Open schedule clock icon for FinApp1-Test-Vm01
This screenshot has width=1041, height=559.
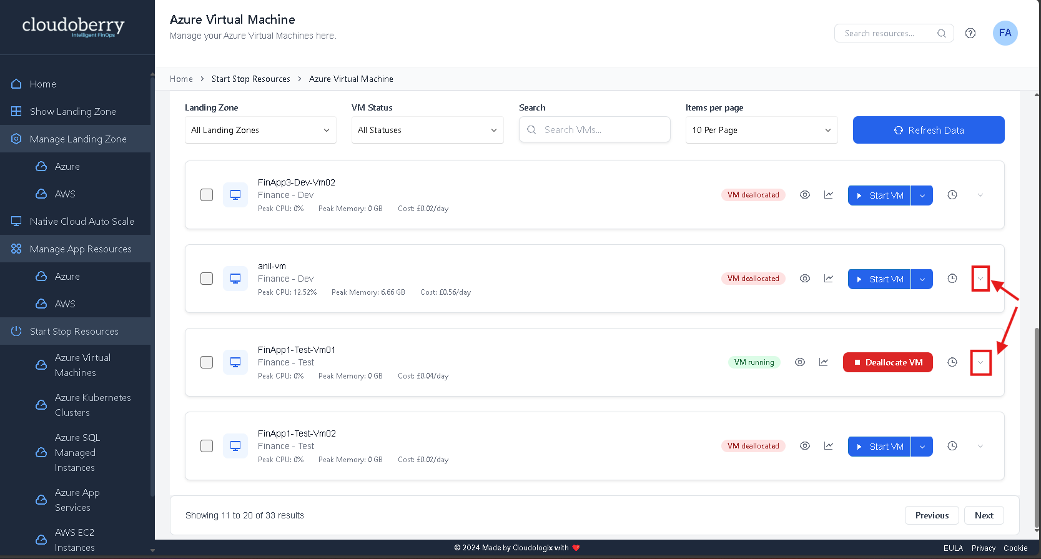tap(952, 362)
